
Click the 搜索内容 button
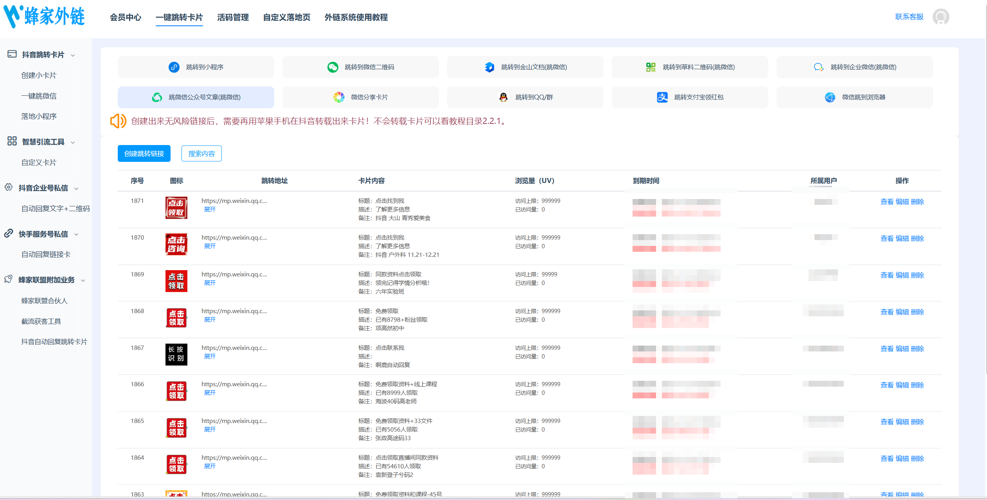click(x=201, y=154)
